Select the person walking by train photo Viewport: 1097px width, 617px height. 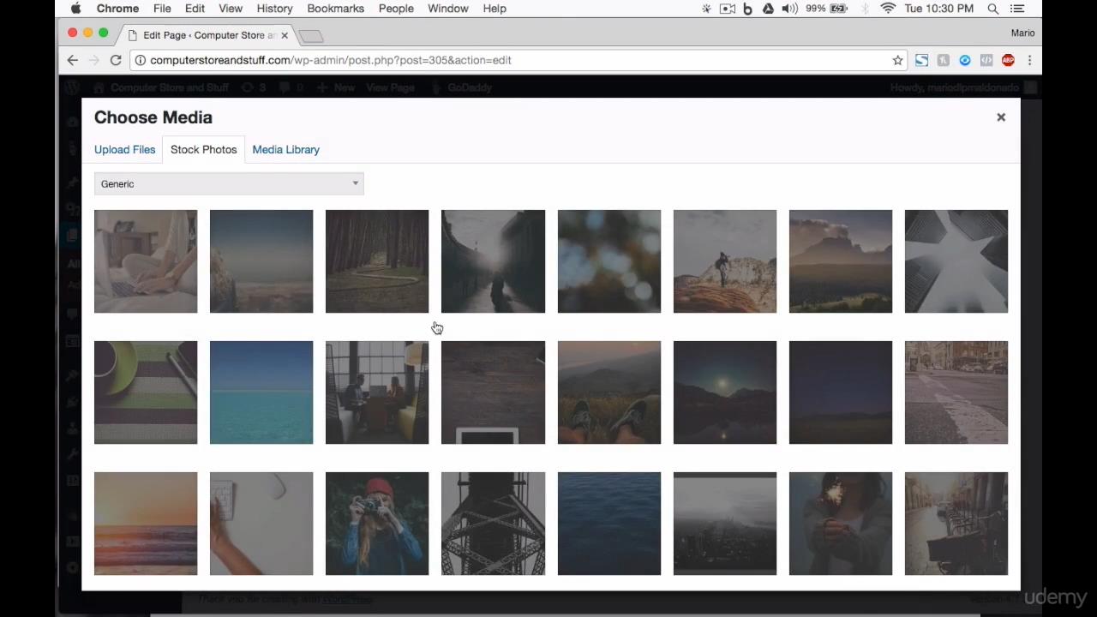(493, 261)
